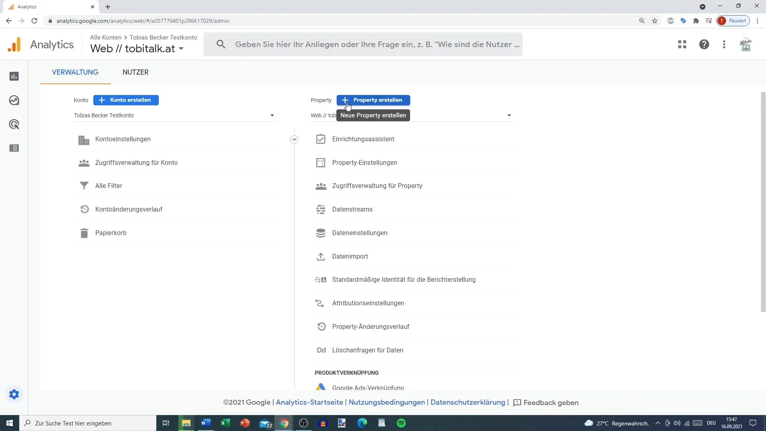The width and height of the screenshot is (766, 431).
Task: Select Zugriffsverwaltung für Property menu item
Action: [377, 185]
